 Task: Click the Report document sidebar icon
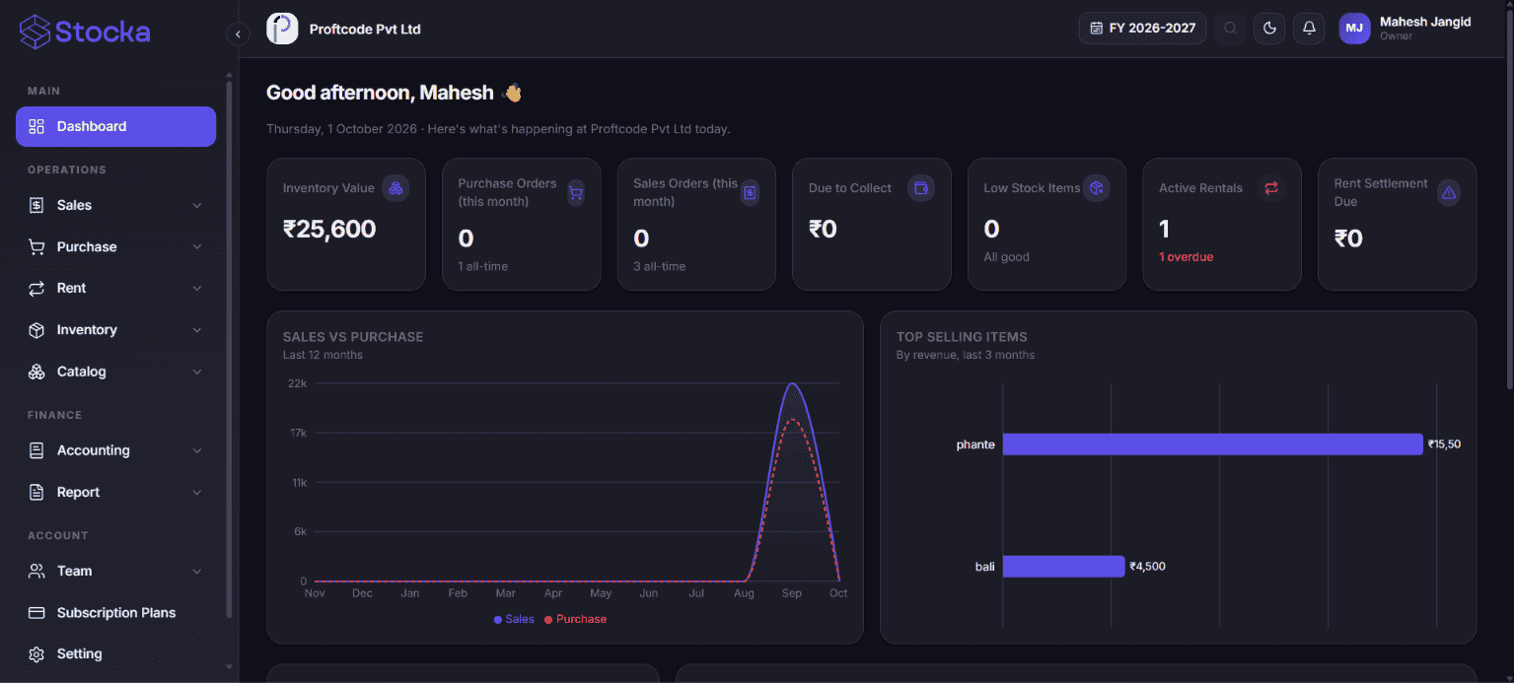coord(36,492)
